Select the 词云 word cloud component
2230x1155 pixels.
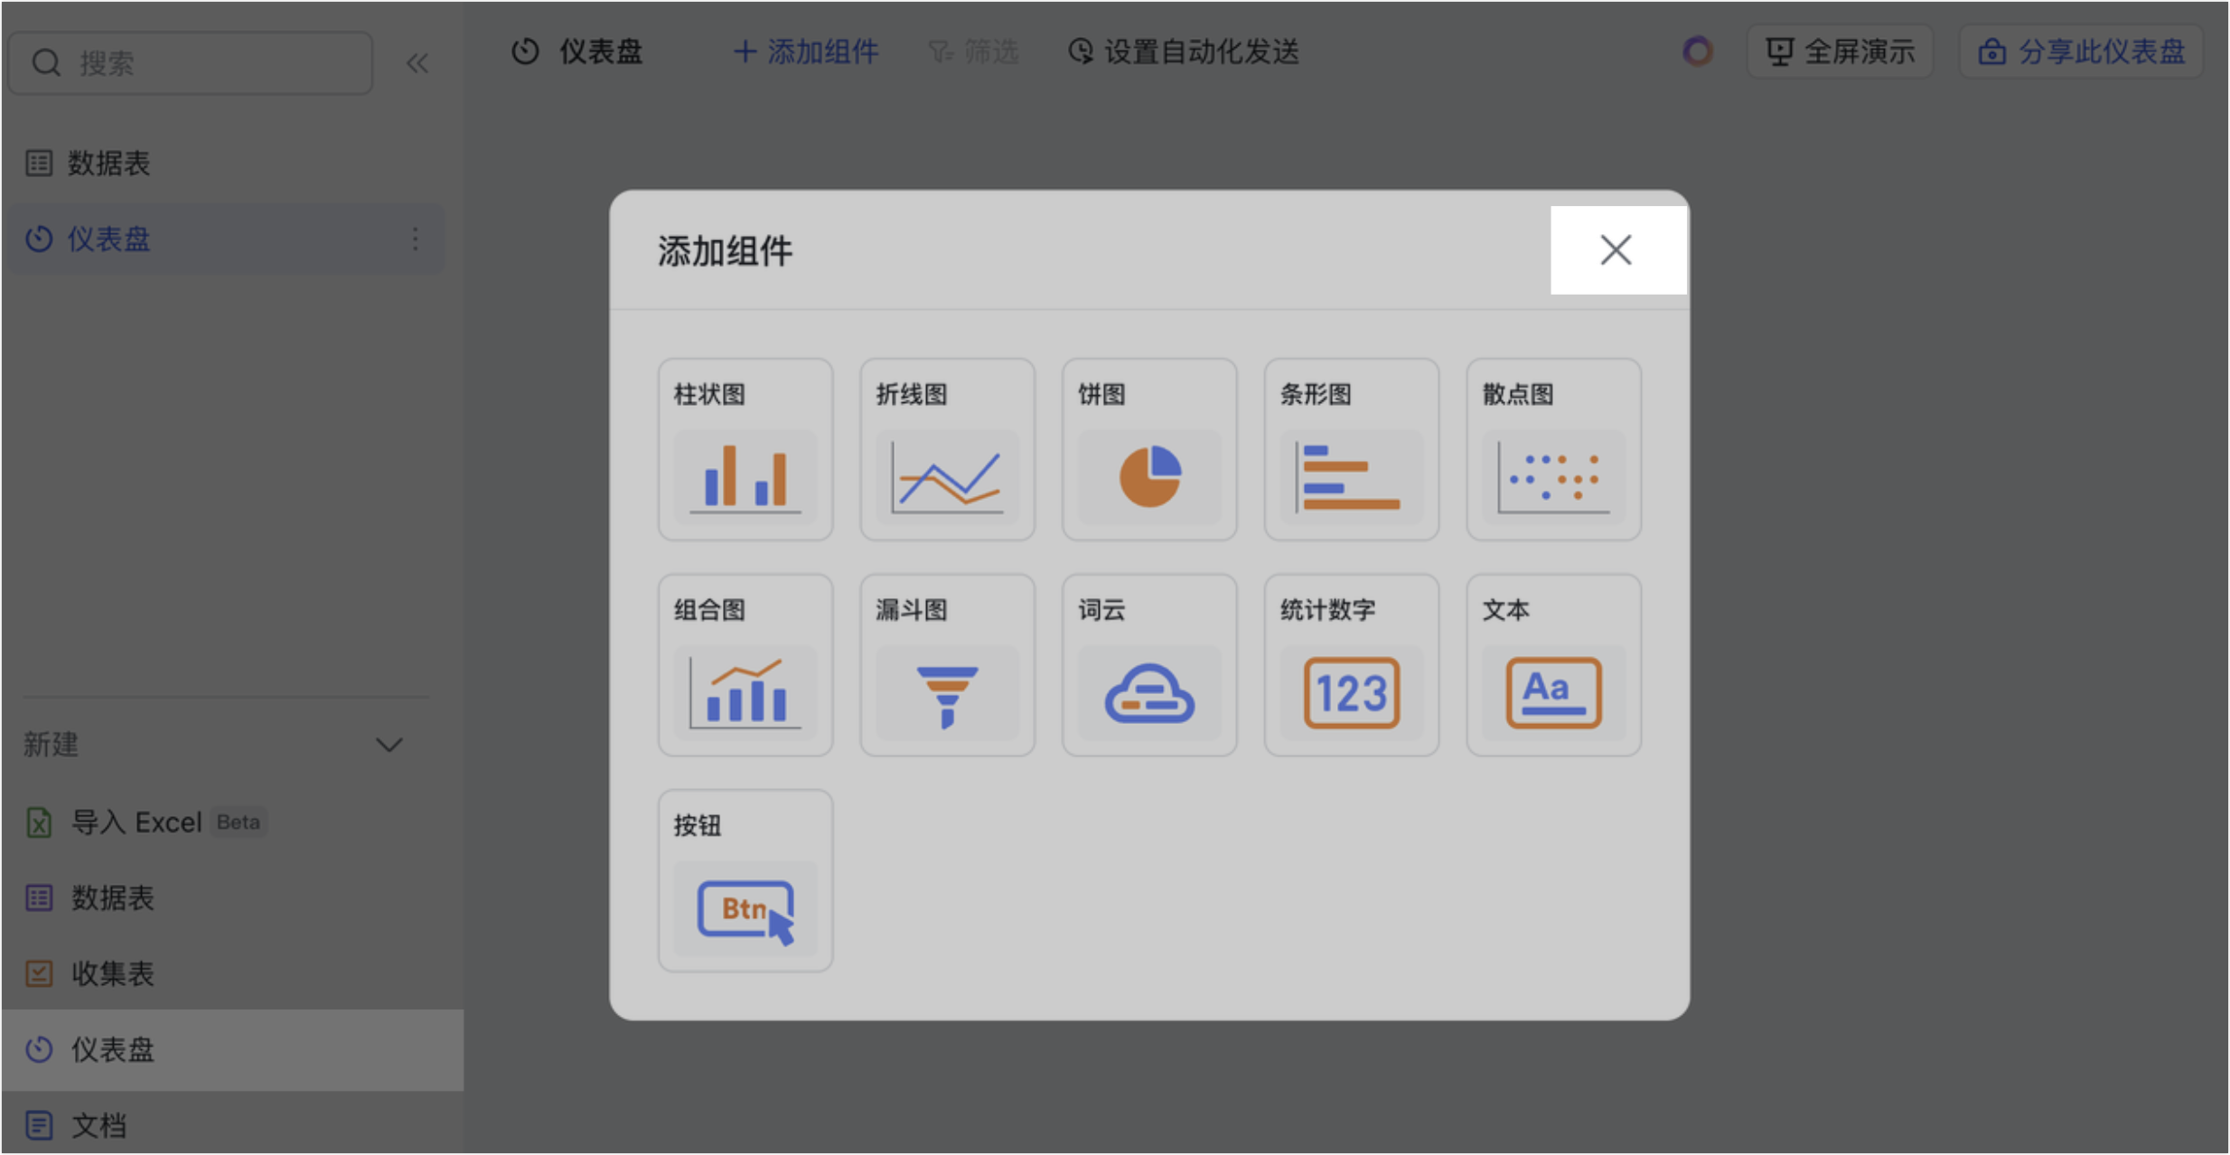pyautogui.click(x=1148, y=665)
